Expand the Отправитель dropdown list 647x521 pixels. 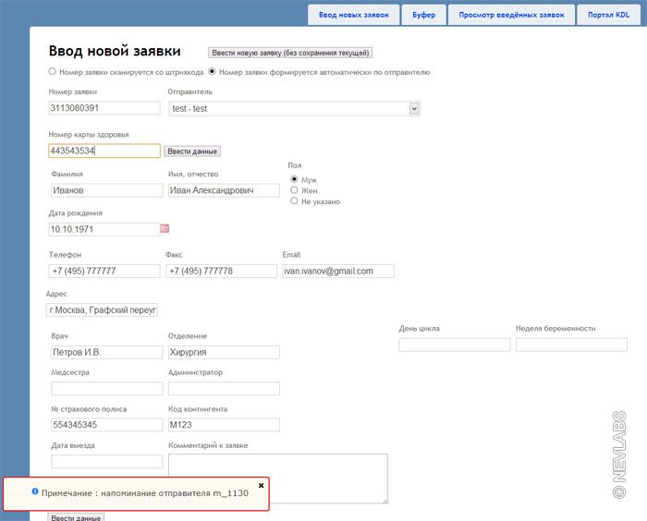point(414,109)
